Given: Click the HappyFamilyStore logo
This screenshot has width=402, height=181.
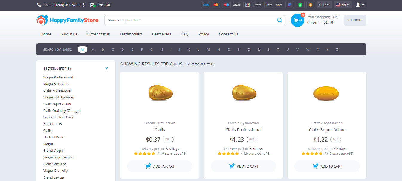Looking at the screenshot, I should [x=68, y=20].
